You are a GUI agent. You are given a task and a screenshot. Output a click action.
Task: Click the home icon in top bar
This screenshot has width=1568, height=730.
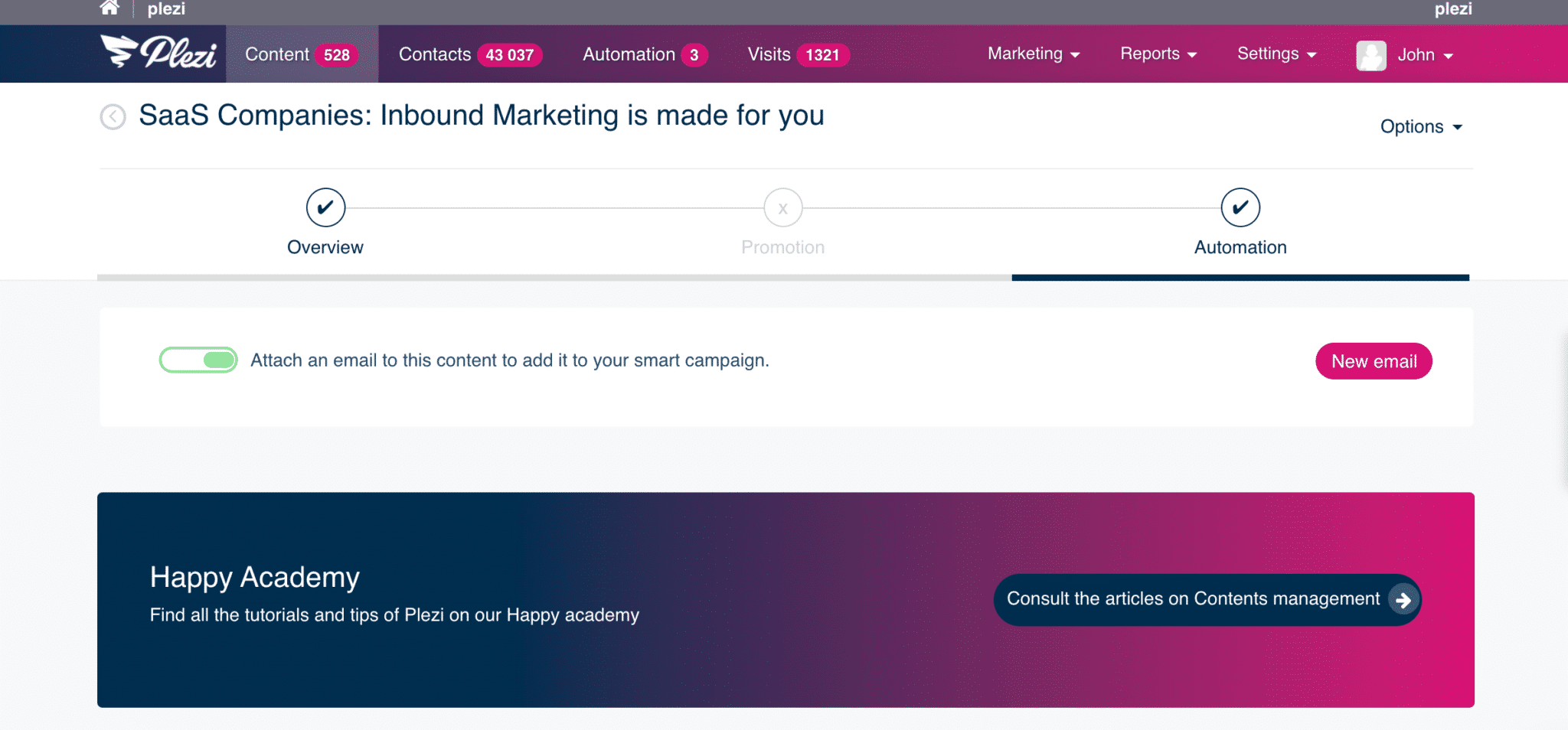(109, 8)
